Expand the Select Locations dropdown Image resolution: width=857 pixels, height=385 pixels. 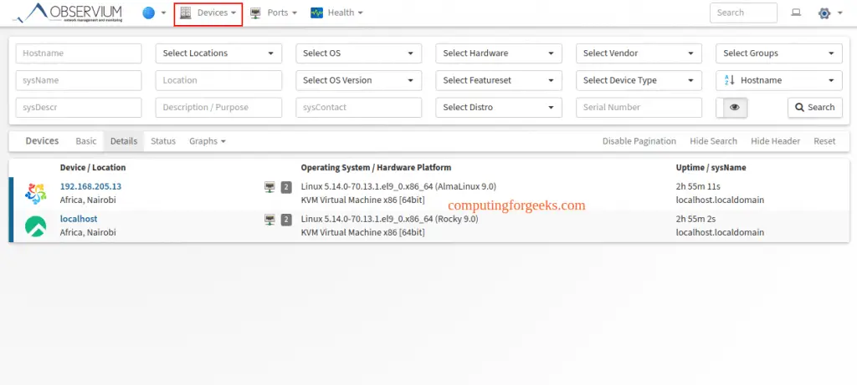218,53
